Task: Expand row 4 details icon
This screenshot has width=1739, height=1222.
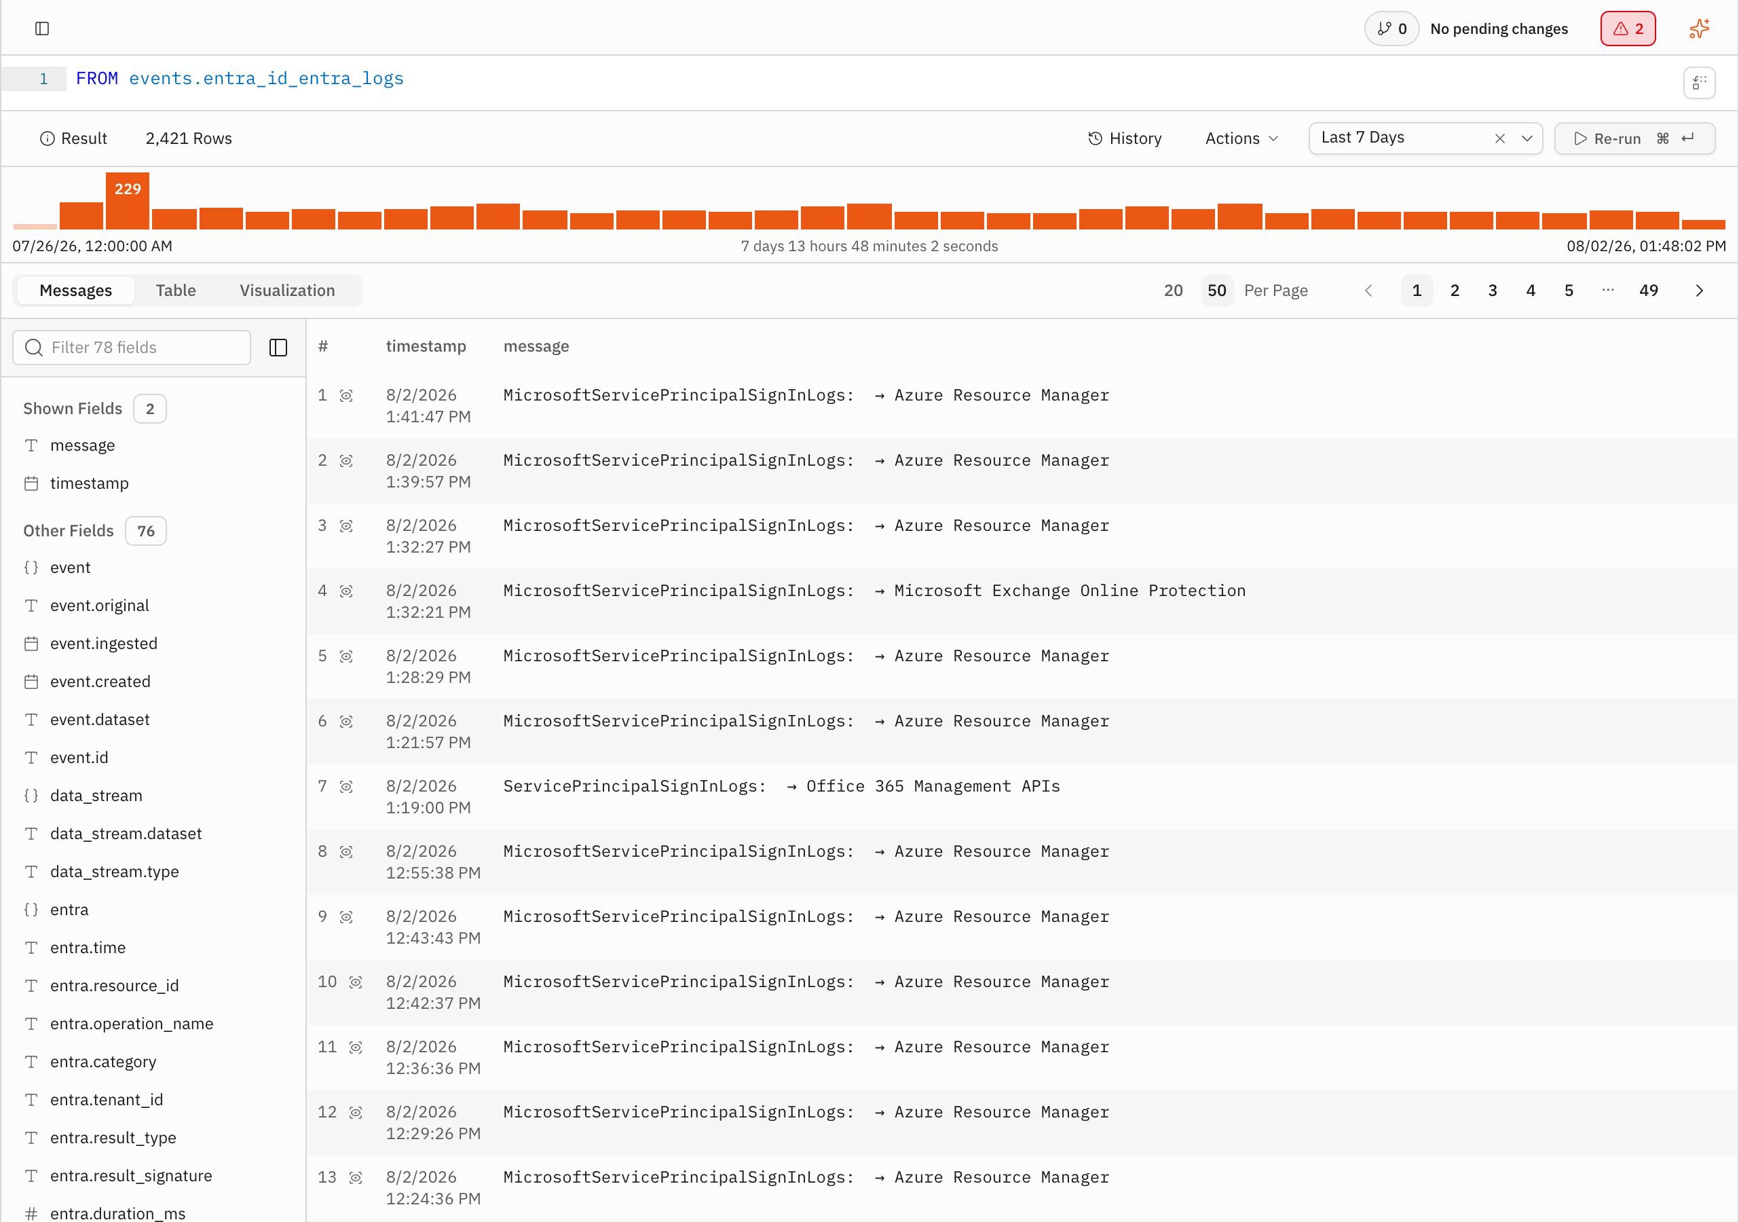Action: (346, 592)
